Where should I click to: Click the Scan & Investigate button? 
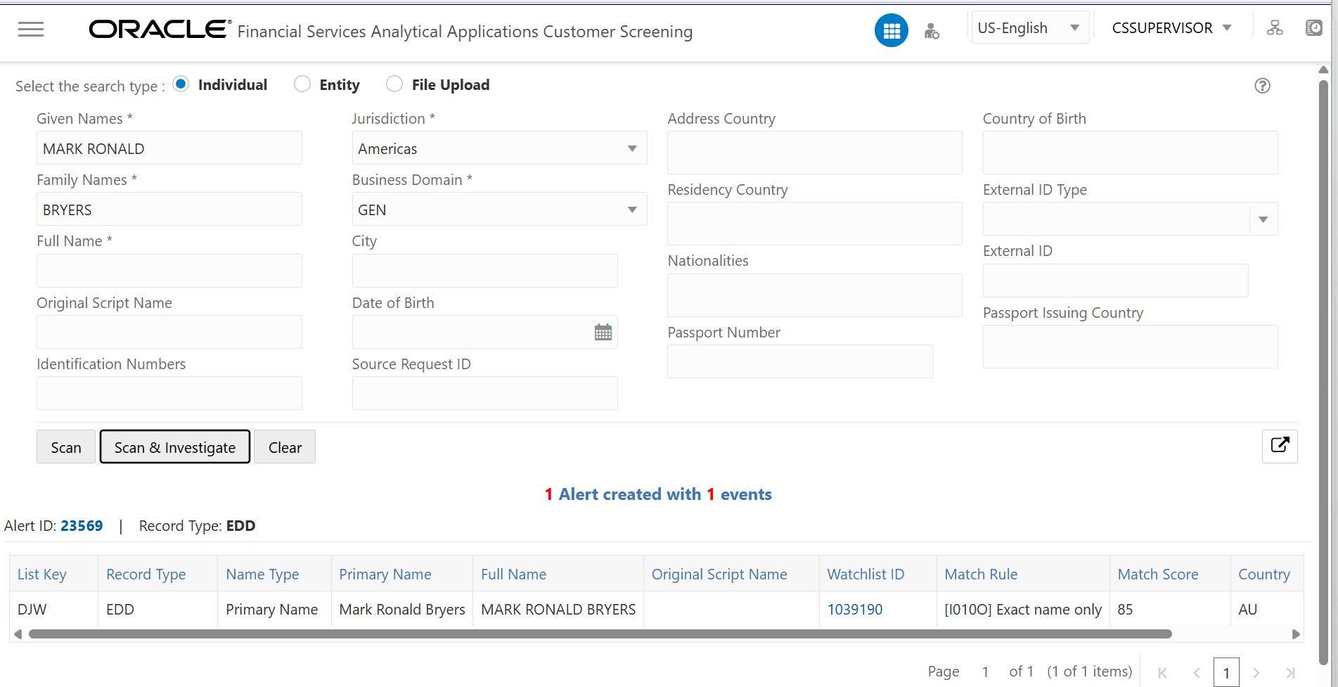pos(175,447)
